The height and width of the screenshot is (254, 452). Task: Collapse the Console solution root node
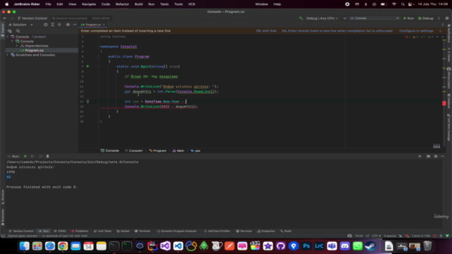[8, 37]
